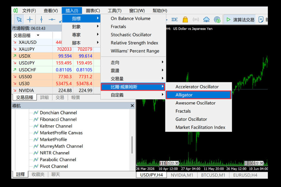Select Accelerator Oscillator from submenu
This screenshot has width=281, height=187.
[x=199, y=87]
